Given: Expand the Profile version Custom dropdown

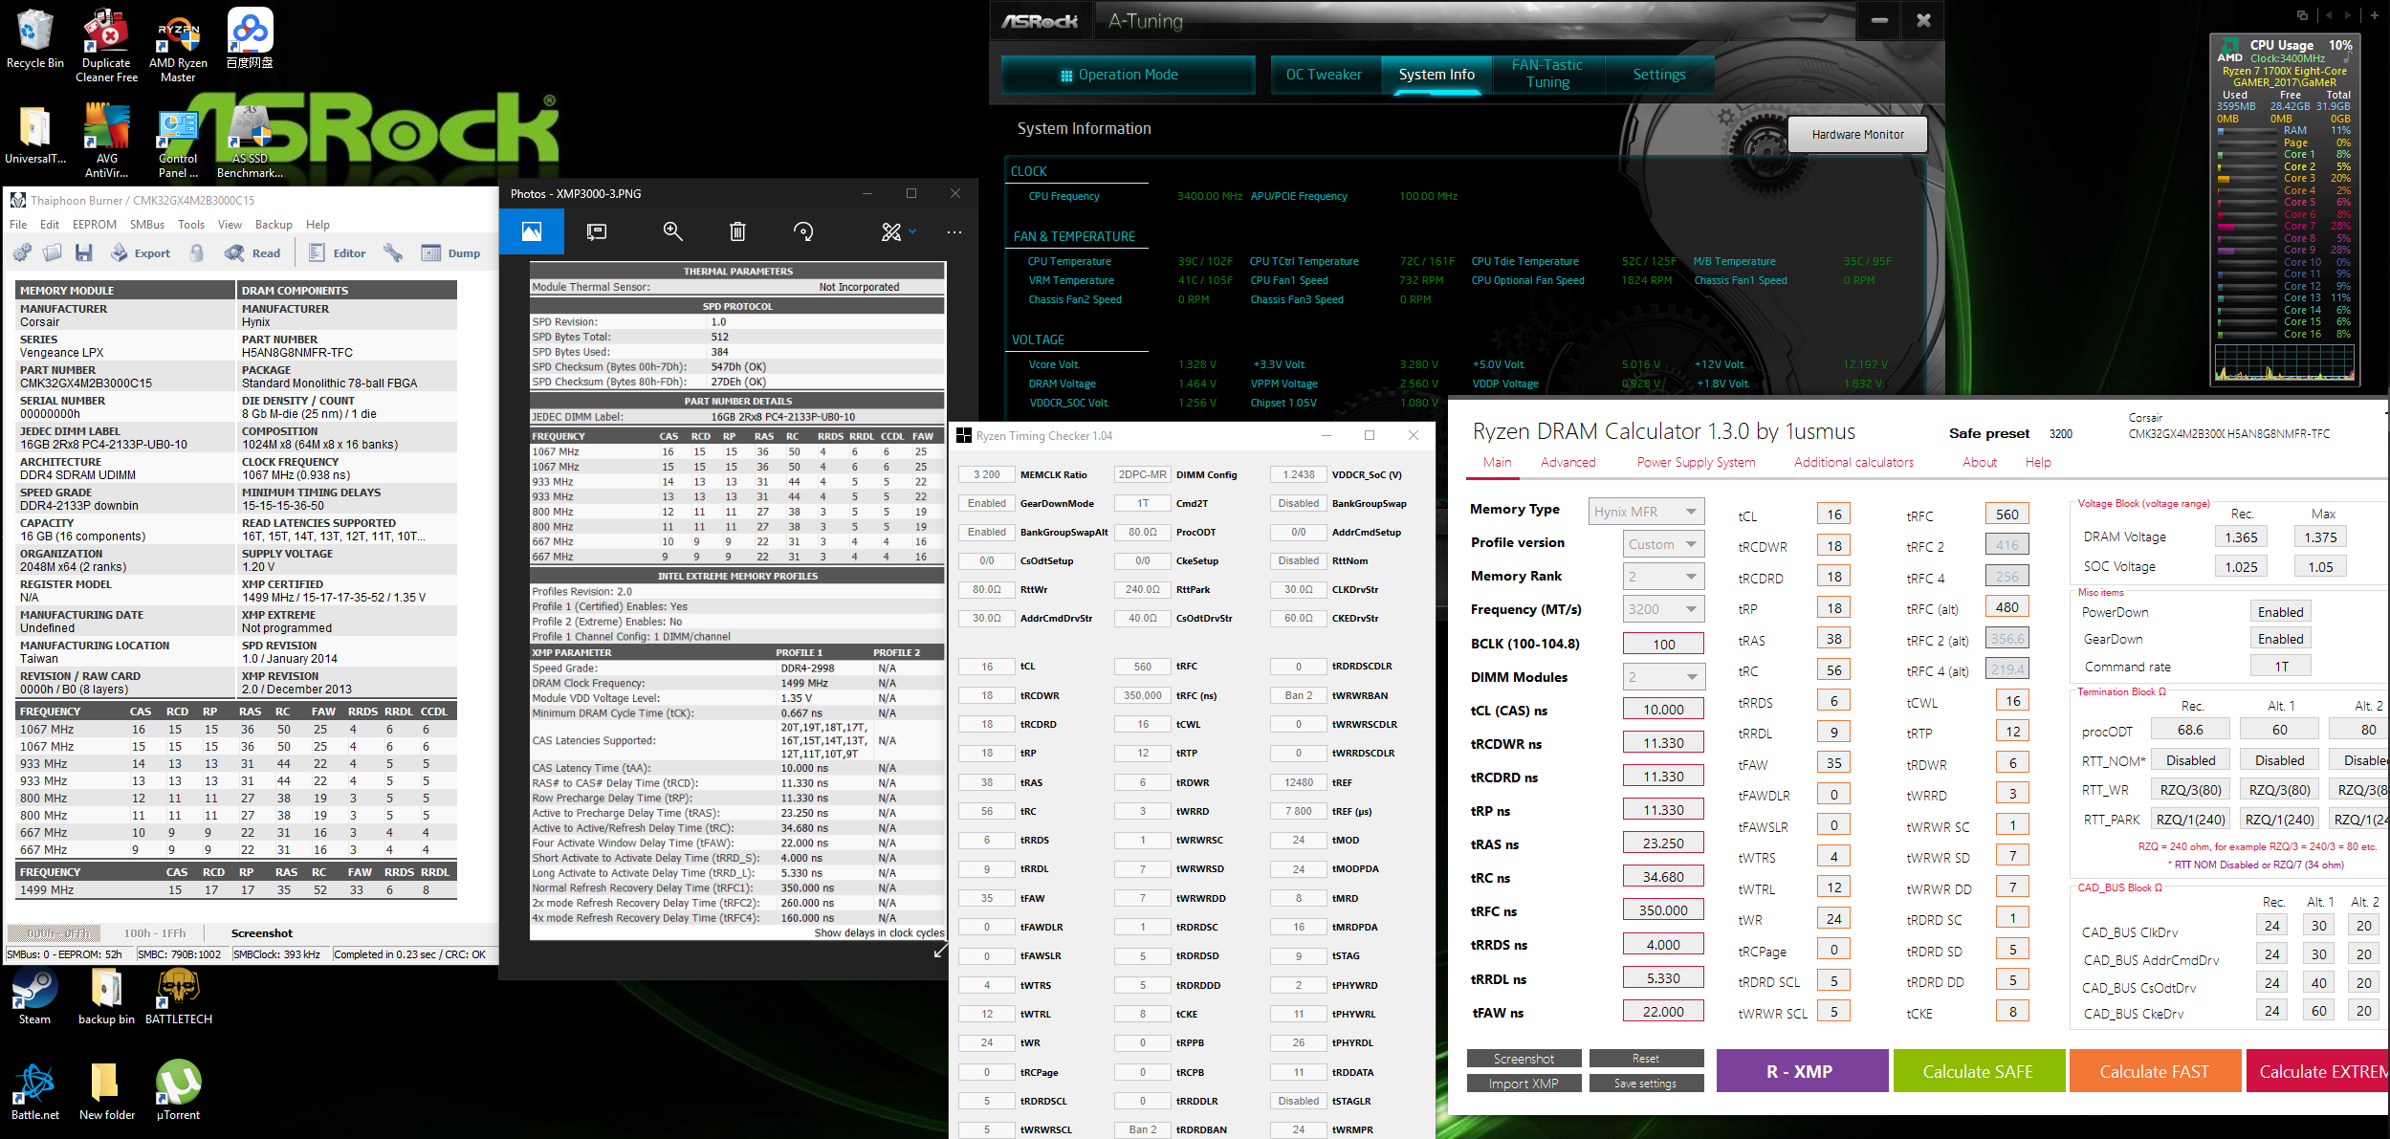Looking at the screenshot, I should click(1690, 544).
